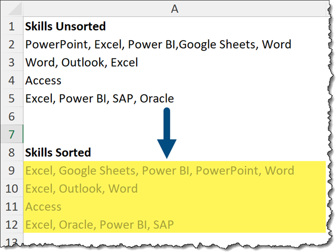The image size is (336, 252).
Task: Click the Skills Unsorted heading cell
Action: (x=65, y=26)
